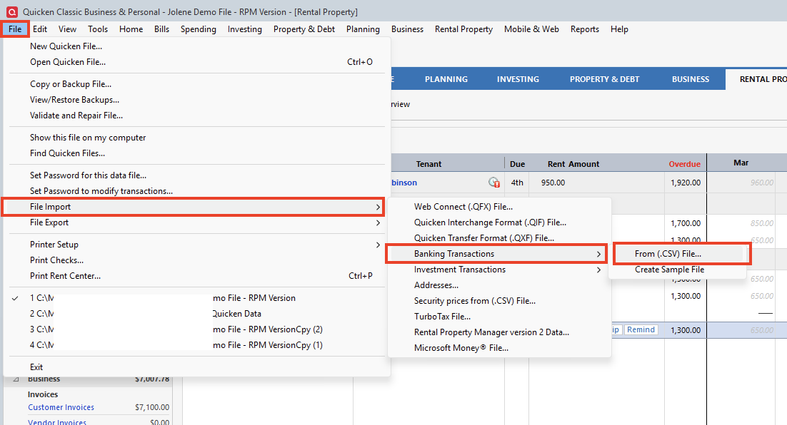Click Create Sample File
The image size is (787, 425).
(x=678, y=269)
